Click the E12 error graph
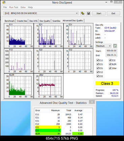124x141 pixels. tap(19, 61)
